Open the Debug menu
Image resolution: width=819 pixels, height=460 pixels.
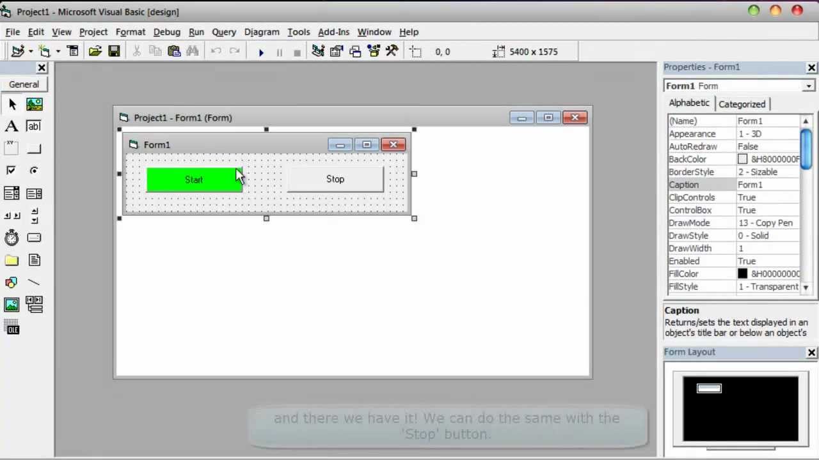point(166,32)
